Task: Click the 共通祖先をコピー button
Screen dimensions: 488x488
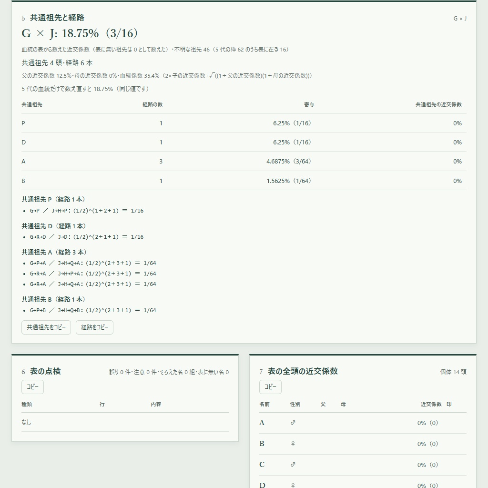Action: click(46, 327)
